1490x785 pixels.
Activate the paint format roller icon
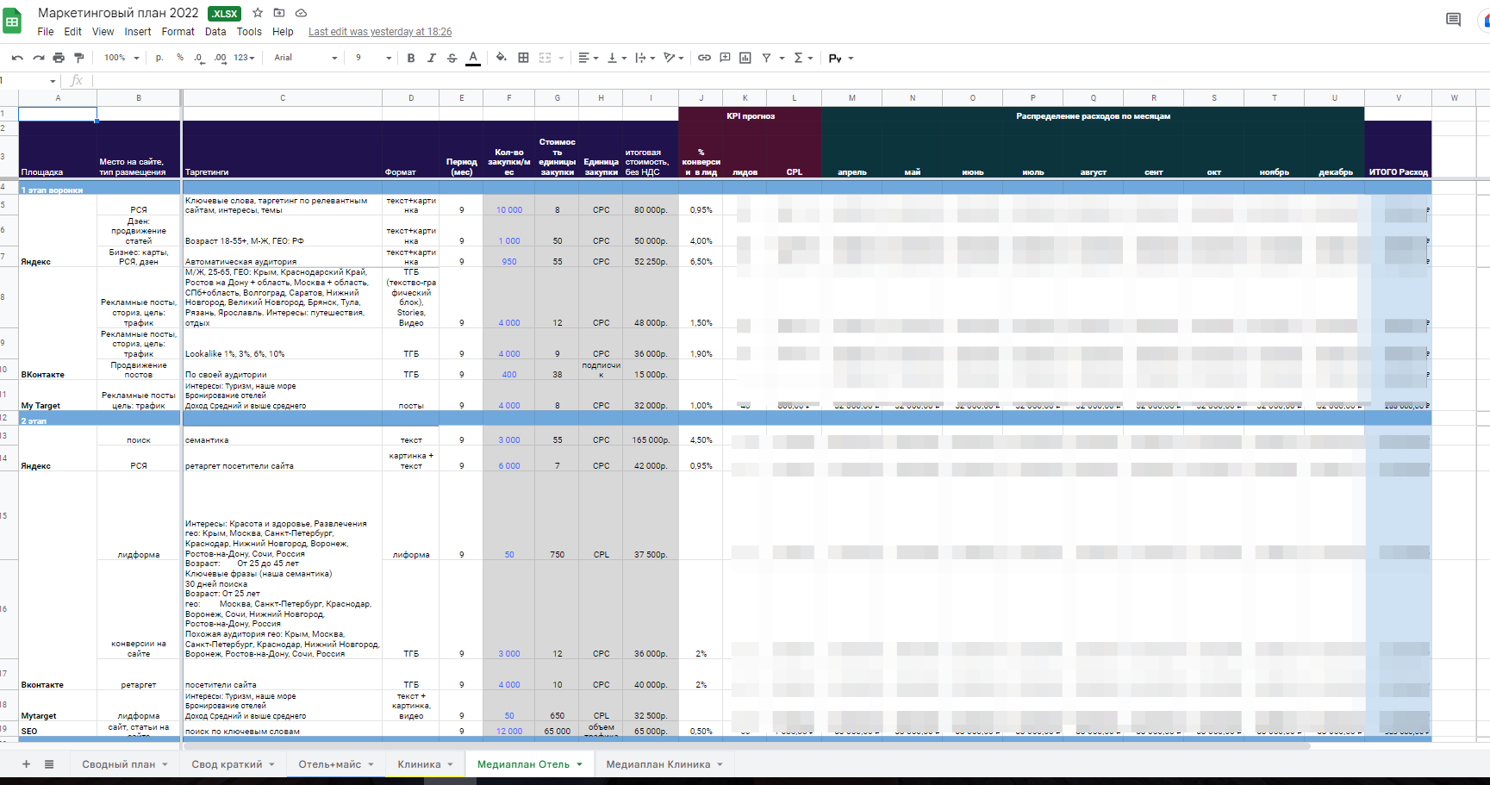[x=79, y=58]
